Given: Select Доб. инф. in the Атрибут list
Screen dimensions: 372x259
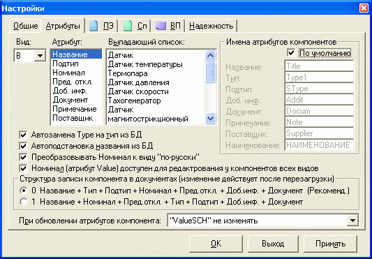Looking at the screenshot, I should [76, 91].
